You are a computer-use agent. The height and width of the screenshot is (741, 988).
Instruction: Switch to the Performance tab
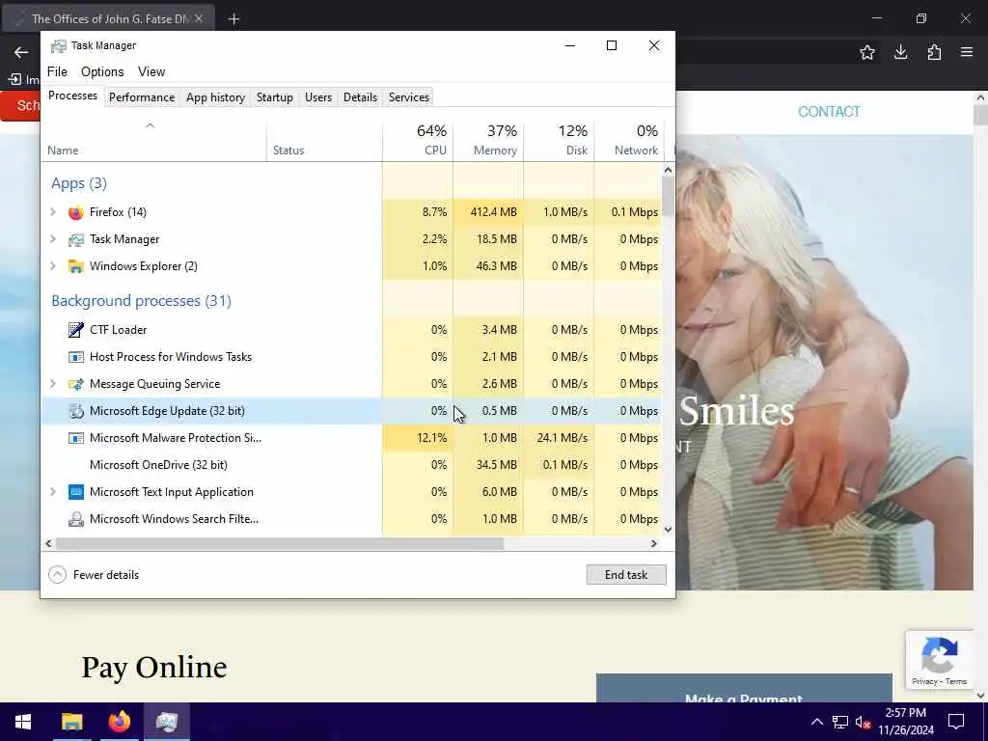pos(142,97)
